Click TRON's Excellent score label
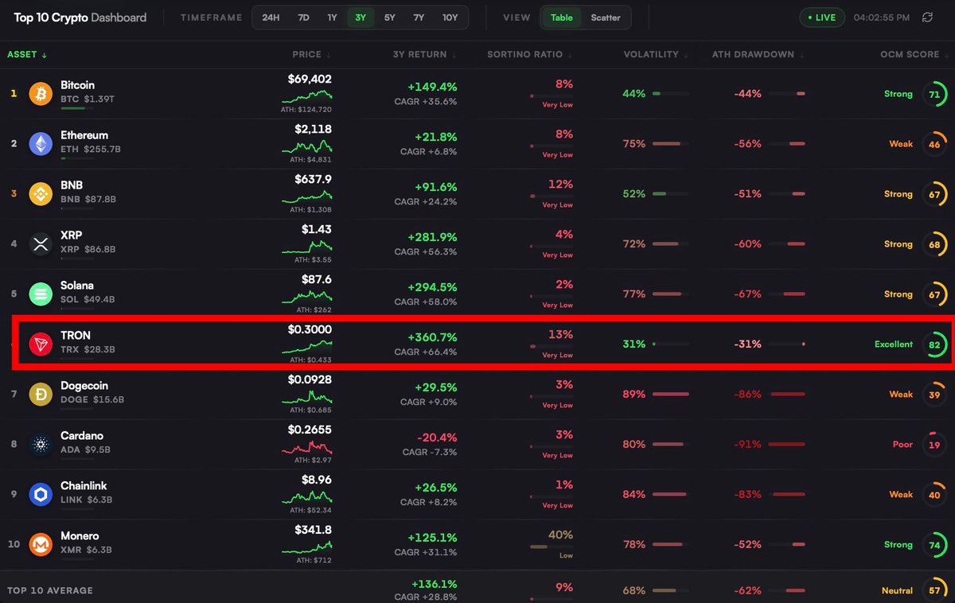Image resolution: width=955 pixels, height=603 pixels. coord(894,344)
